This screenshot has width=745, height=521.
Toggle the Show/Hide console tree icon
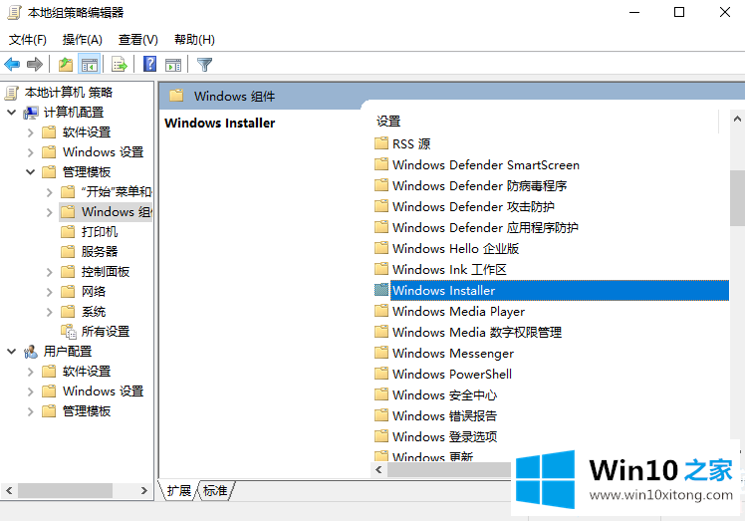[x=90, y=64]
